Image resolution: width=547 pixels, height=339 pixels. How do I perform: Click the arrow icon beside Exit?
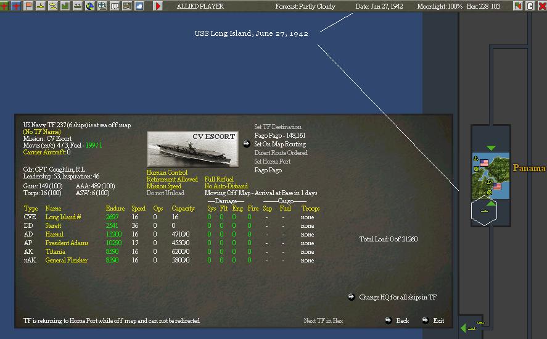point(426,320)
